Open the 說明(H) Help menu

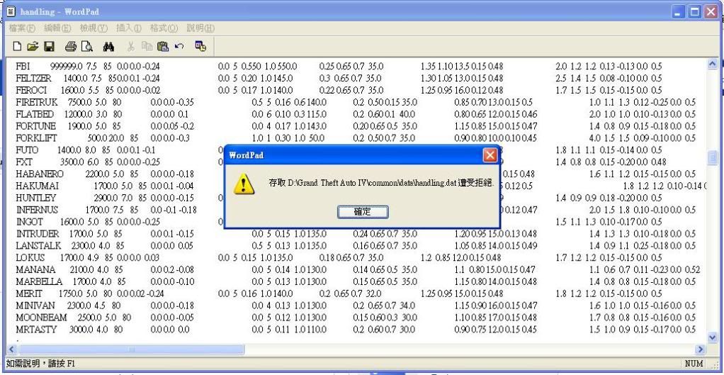coord(200,28)
